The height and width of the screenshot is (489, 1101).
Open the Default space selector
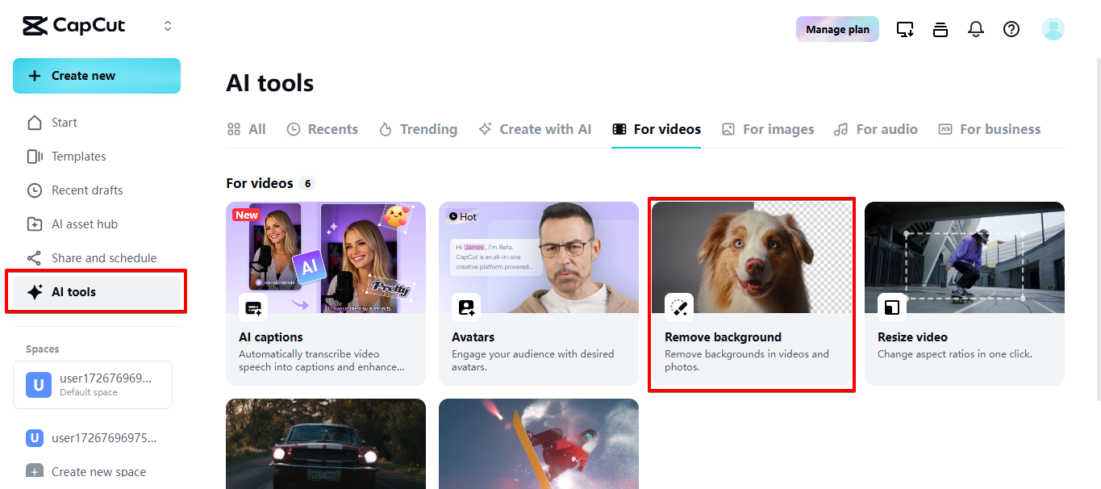93,385
